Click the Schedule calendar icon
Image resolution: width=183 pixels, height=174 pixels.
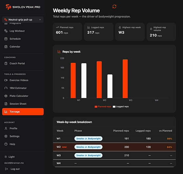[6, 39]
